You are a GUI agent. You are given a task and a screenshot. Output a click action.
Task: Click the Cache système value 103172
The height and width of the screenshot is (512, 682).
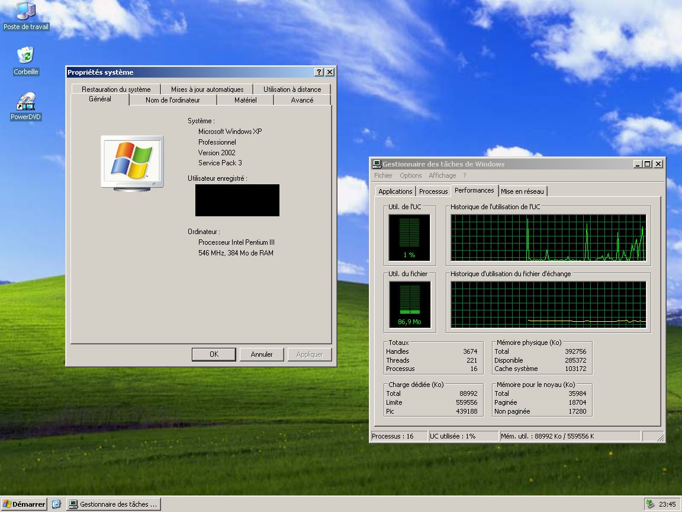click(575, 369)
